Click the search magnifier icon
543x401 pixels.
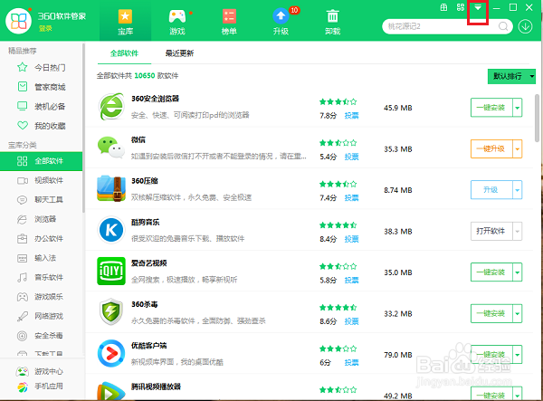point(503,26)
